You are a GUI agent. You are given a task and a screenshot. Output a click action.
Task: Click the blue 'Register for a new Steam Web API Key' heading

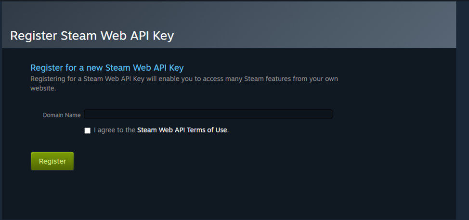107,67
